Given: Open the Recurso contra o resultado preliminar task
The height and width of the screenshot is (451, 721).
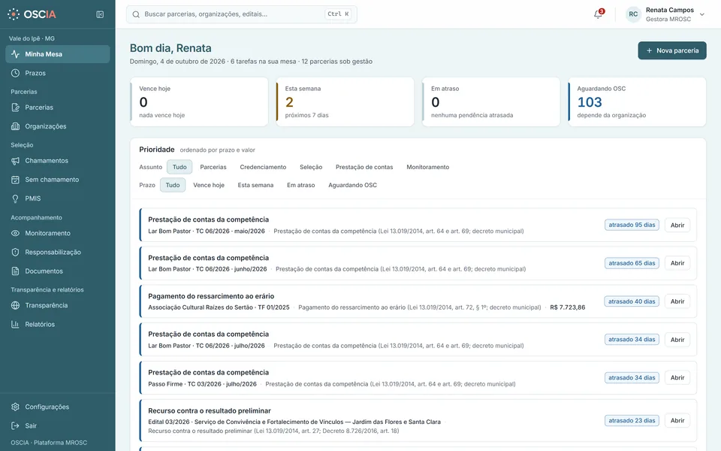Looking at the screenshot, I should [x=677, y=421].
